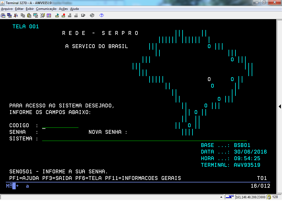Click the play macro icon with green flag
This screenshot has width=282, height=211.
coord(57,15)
